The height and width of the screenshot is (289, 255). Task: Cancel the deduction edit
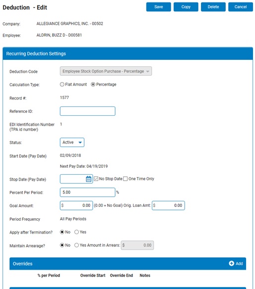(241, 7)
